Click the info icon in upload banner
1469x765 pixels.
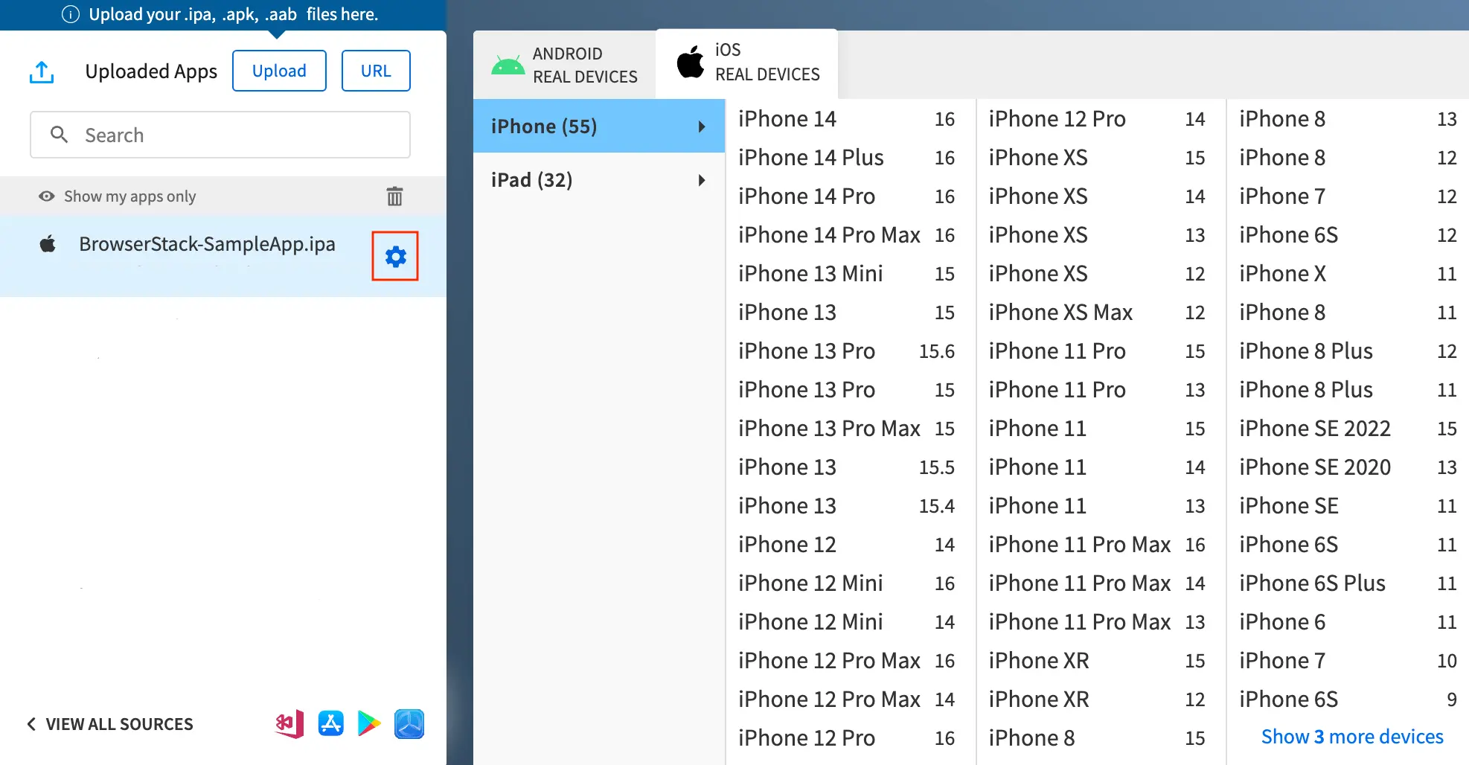pos(71,14)
